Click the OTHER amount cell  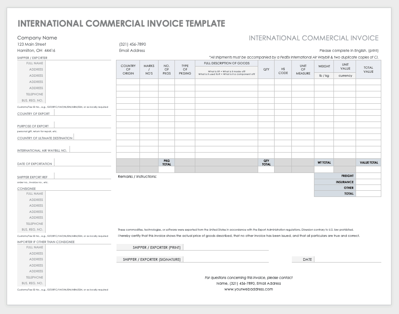[x=368, y=188]
